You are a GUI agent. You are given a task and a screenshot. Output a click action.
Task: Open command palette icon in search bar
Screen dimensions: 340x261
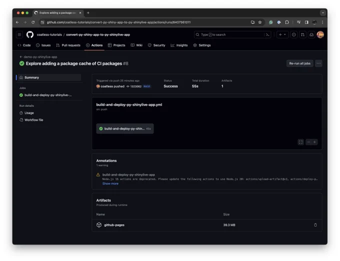pos(267,34)
